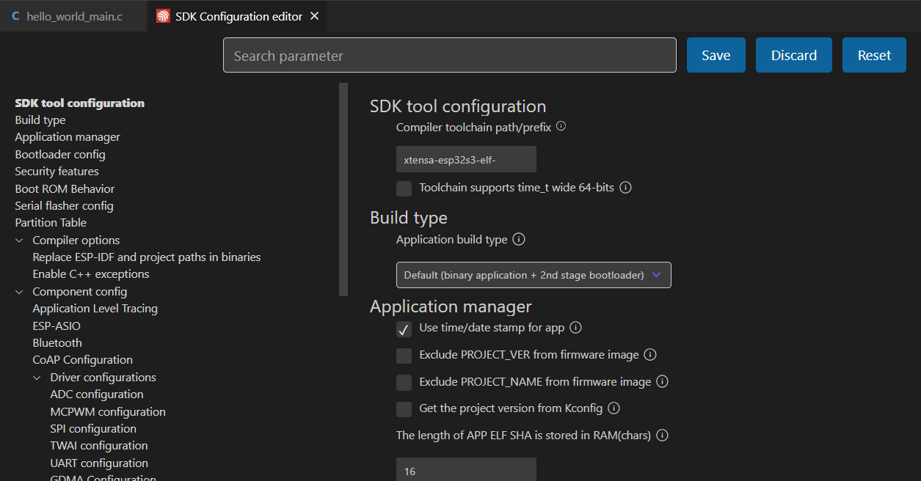
Task: Enable Get the project version from Kconfig
Action: 404,409
